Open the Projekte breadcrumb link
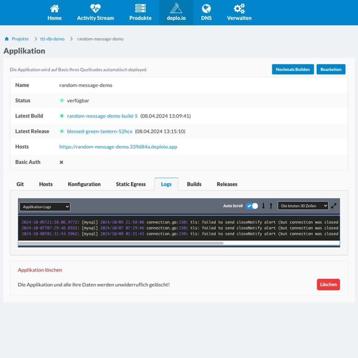358x358 pixels. (20, 39)
